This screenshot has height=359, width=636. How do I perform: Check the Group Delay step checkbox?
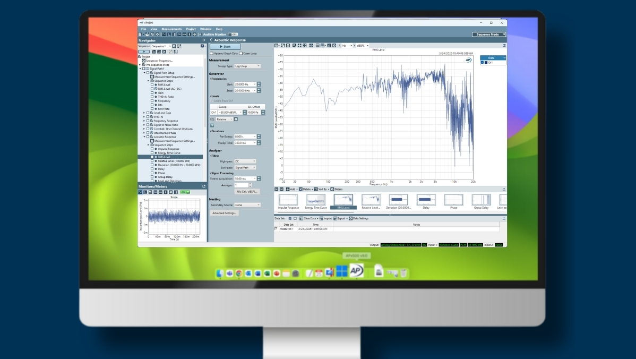click(152, 177)
